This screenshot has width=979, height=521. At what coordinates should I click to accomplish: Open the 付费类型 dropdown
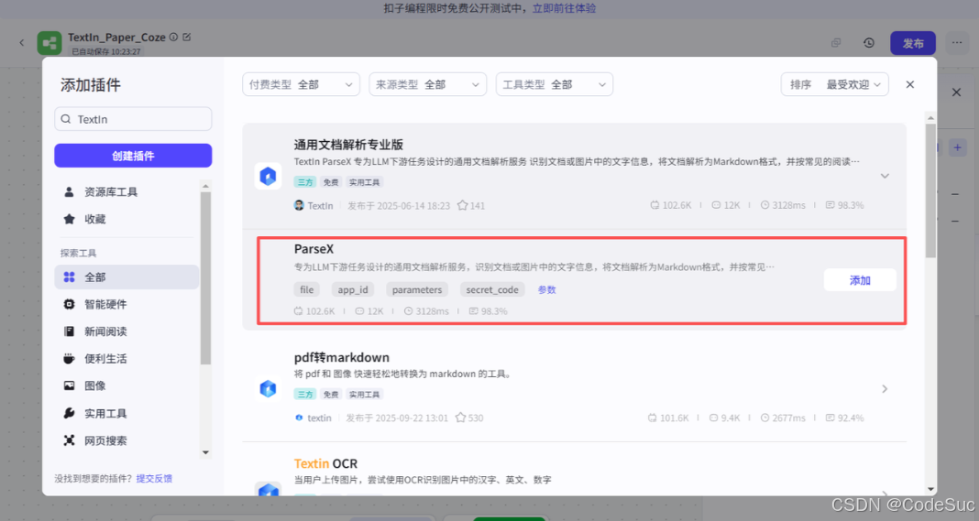[301, 85]
